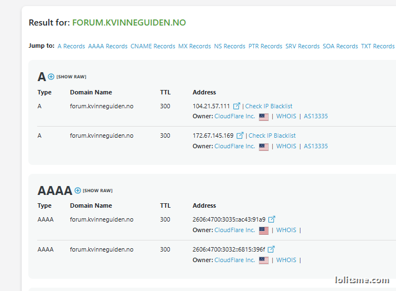Expand raw output with the A section plus icon

pos(51,77)
